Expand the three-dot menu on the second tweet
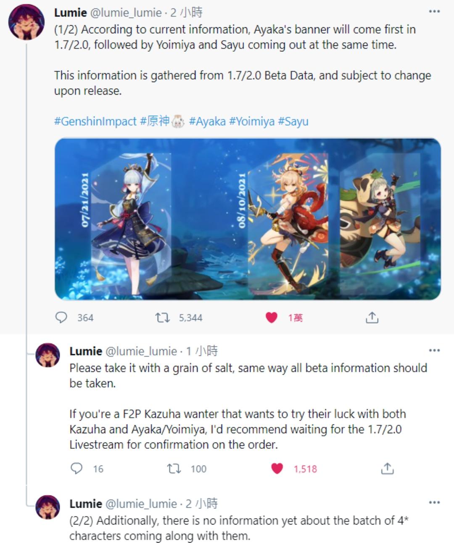The image size is (454, 543). 434,350
